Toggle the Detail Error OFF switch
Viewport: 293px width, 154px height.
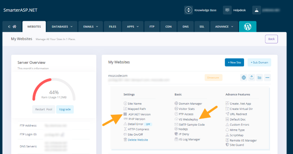(x=148, y=124)
